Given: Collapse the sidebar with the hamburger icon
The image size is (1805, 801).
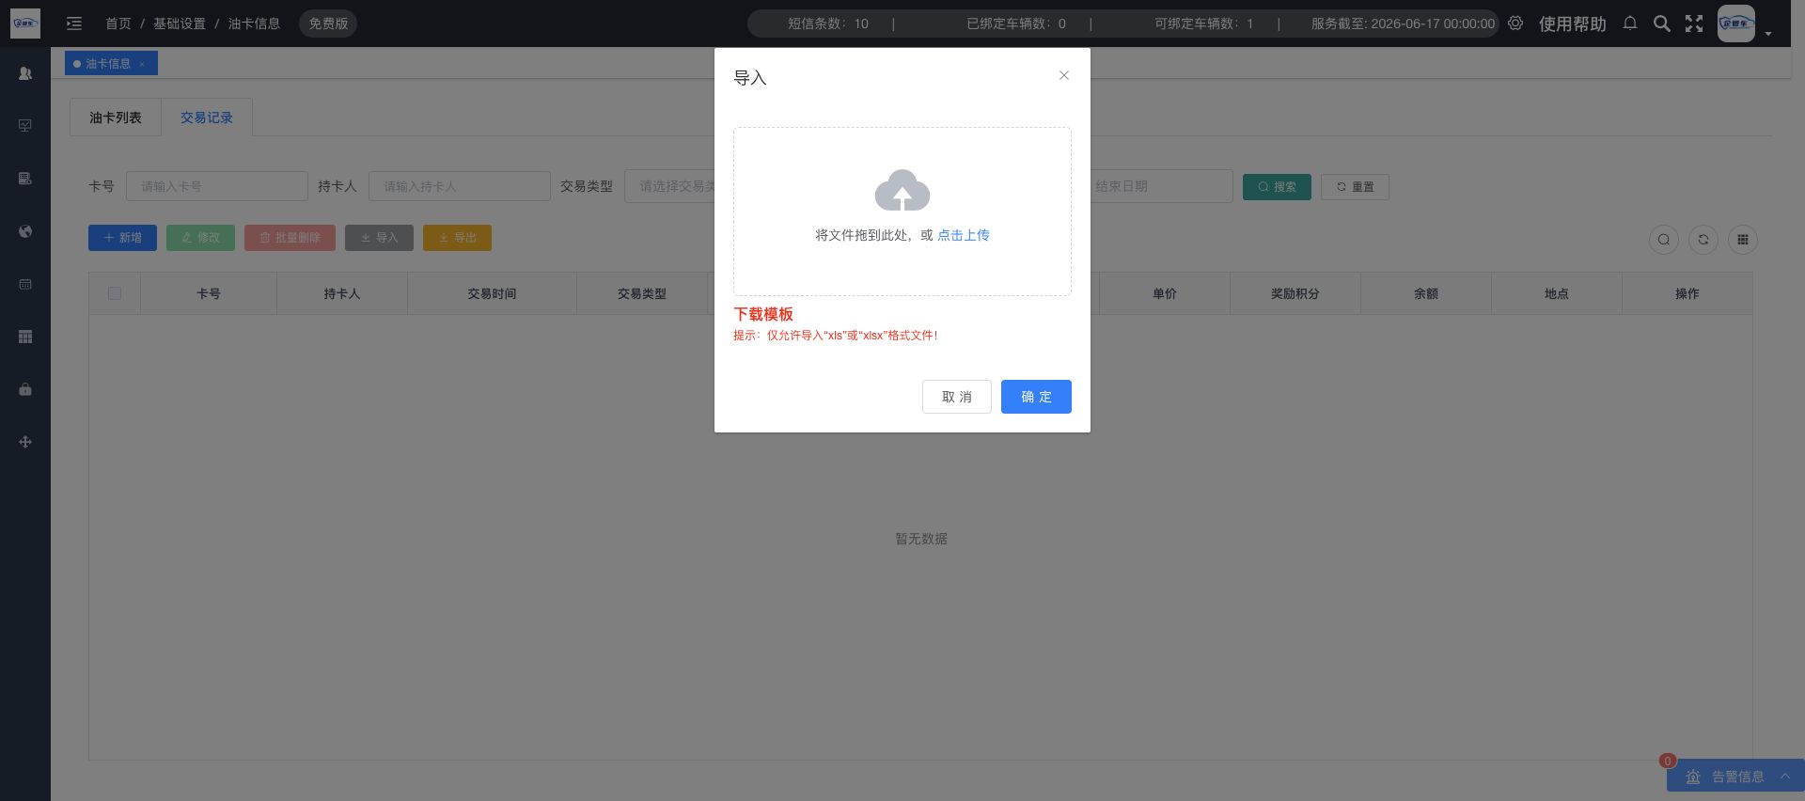Looking at the screenshot, I should tap(74, 24).
